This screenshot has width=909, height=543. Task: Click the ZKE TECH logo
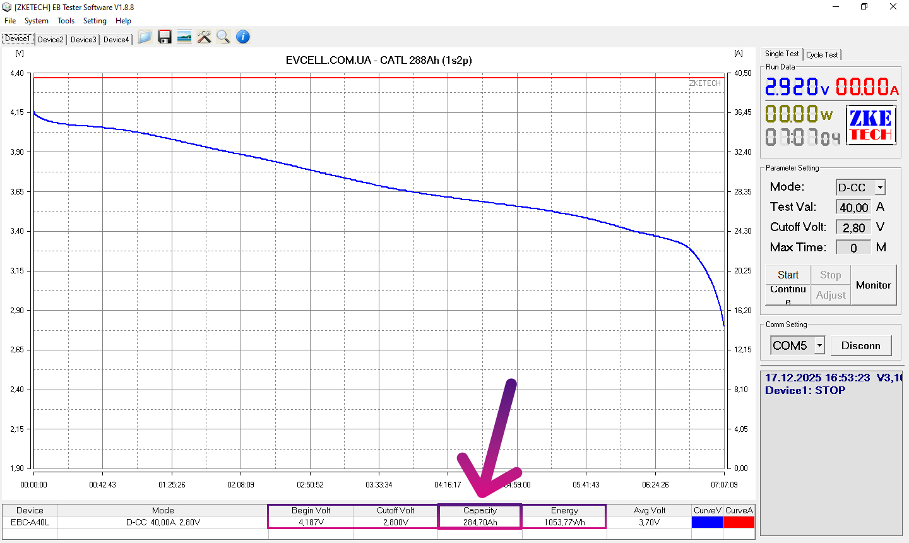(870, 125)
